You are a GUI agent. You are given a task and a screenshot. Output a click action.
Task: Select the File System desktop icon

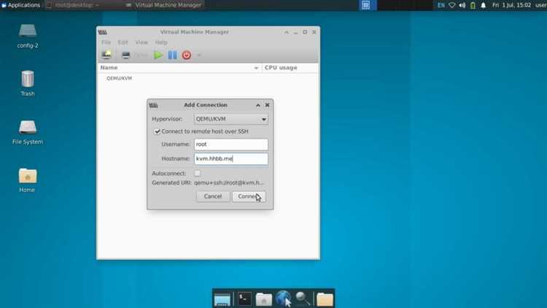(28, 132)
